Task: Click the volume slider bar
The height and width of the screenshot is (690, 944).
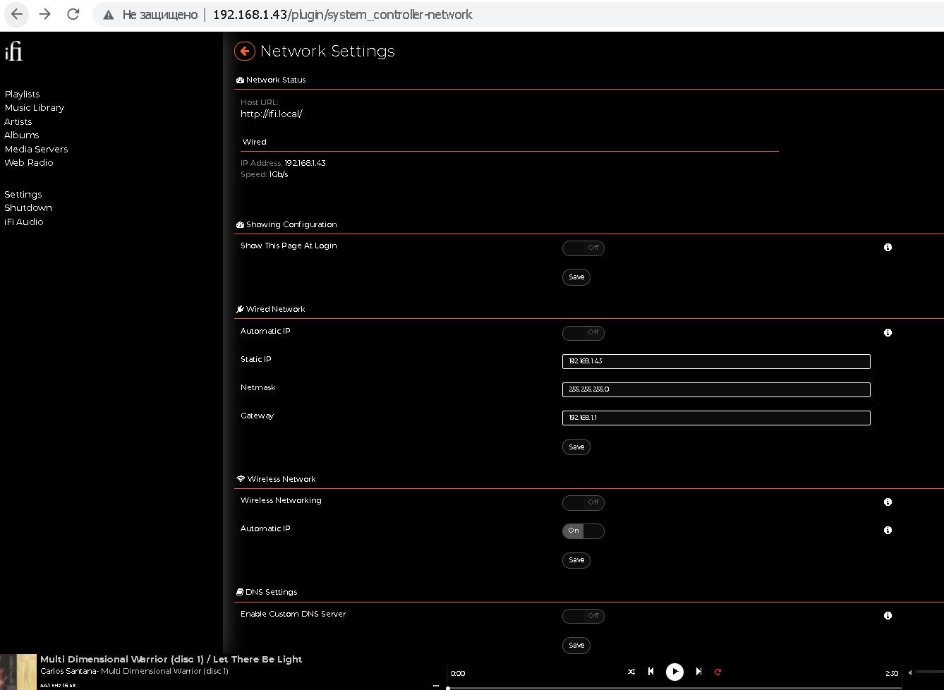Action: point(929,672)
